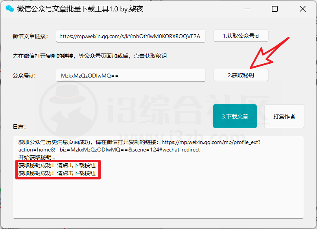Maximize the download tool window
This screenshot has width=317, height=229.
coord(275,9)
